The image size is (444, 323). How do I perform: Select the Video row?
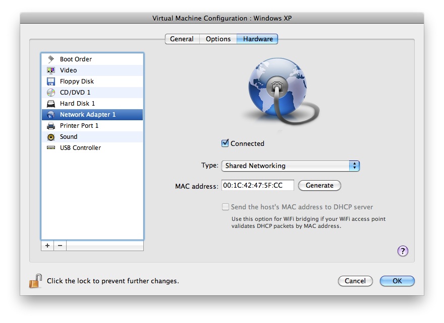click(92, 70)
